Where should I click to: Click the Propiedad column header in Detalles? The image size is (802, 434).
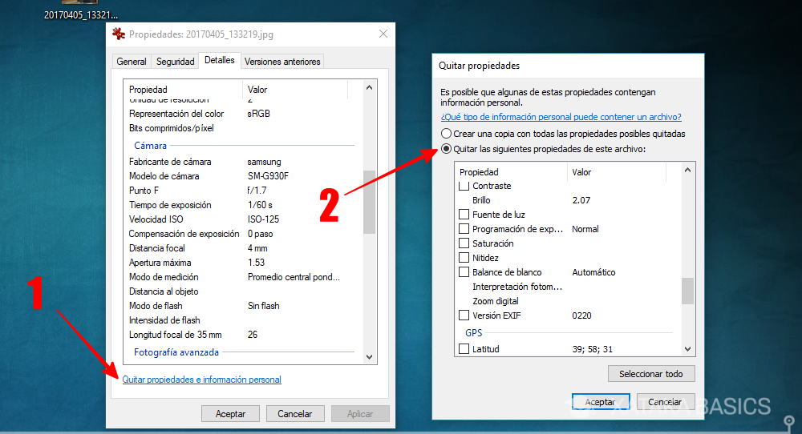(183, 90)
